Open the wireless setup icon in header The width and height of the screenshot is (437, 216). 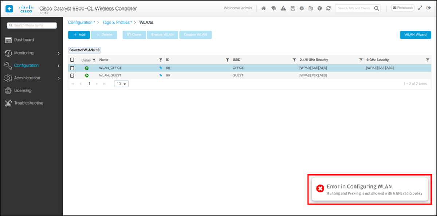click(273, 8)
